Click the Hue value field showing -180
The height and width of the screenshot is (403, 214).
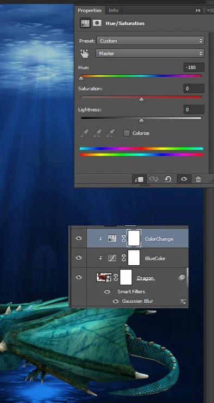coord(194,68)
